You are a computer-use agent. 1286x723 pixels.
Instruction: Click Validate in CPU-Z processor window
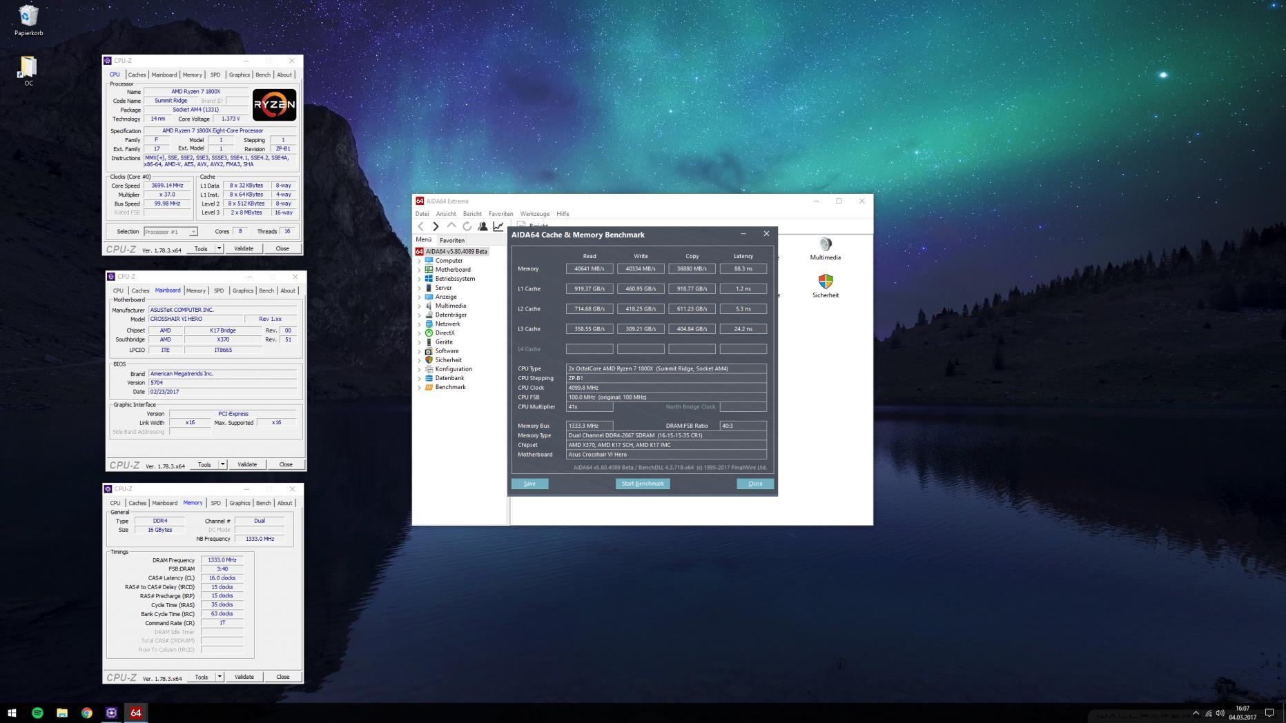[244, 248]
